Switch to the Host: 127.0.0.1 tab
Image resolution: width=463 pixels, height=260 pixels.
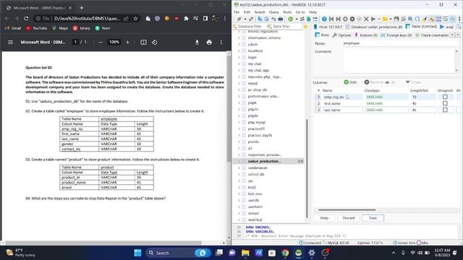click(x=328, y=27)
